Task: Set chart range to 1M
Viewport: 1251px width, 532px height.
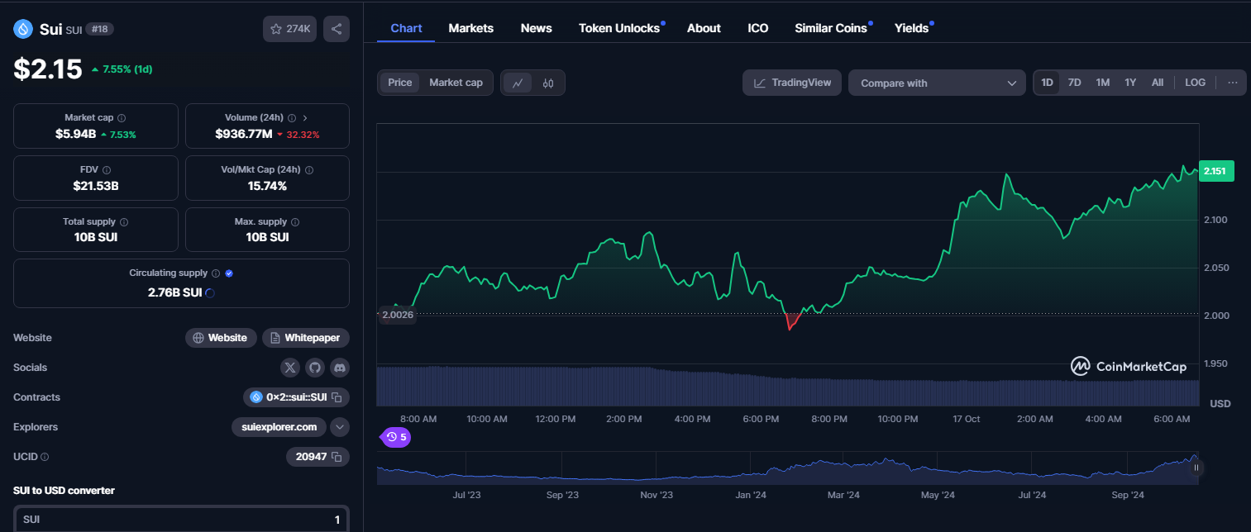Action: (x=1102, y=83)
